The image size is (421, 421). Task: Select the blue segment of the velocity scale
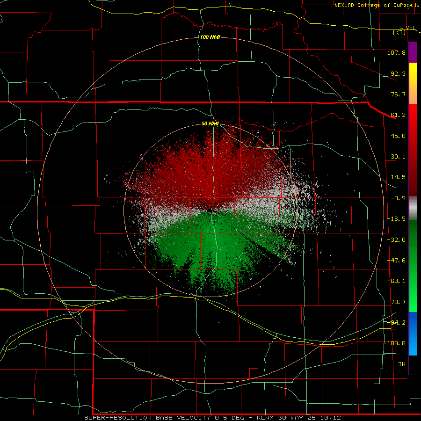[413, 334]
